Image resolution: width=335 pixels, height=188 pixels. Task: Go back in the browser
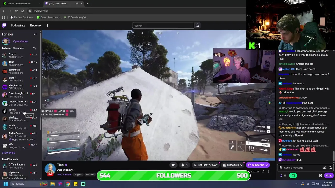4,11
